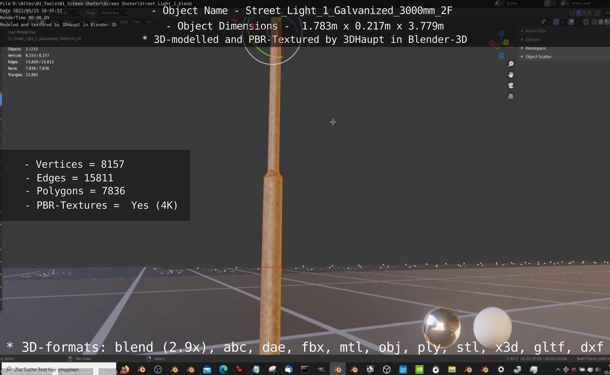Click the volume speaker tray icon
The height and width of the screenshot is (375, 610).
[598, 369]
